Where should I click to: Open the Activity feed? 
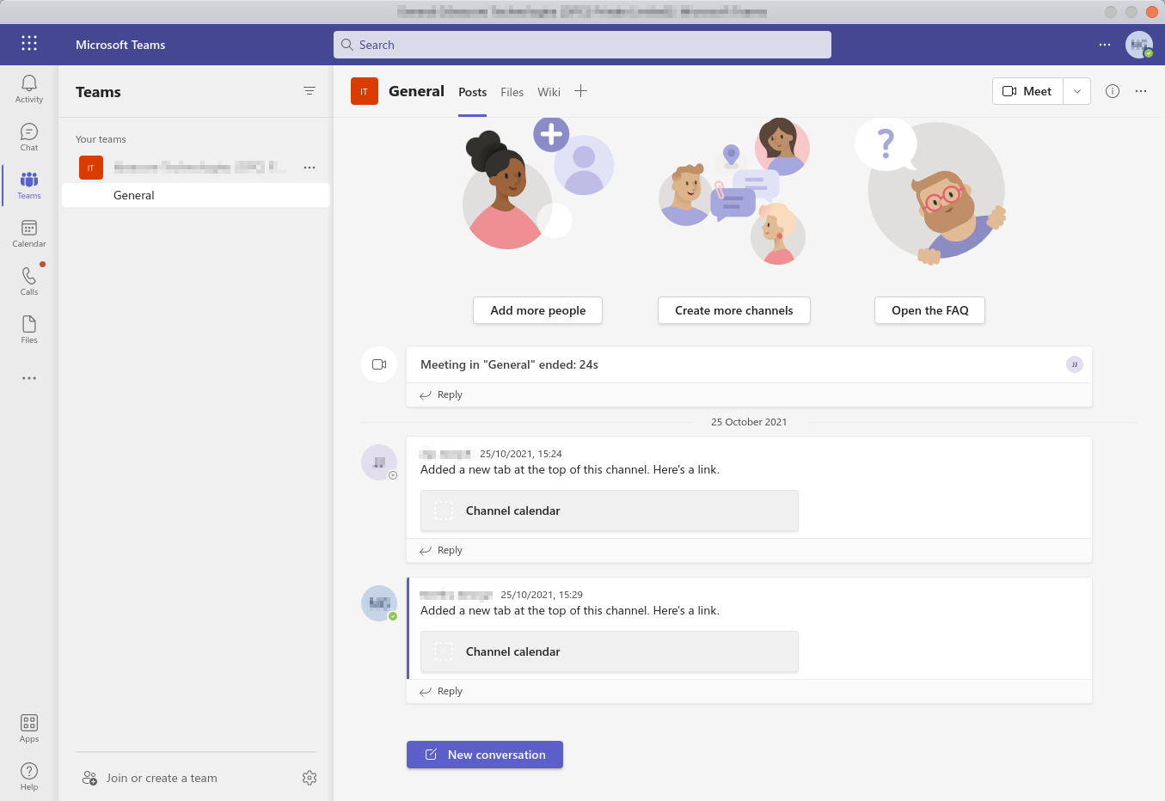pos(29,89)
